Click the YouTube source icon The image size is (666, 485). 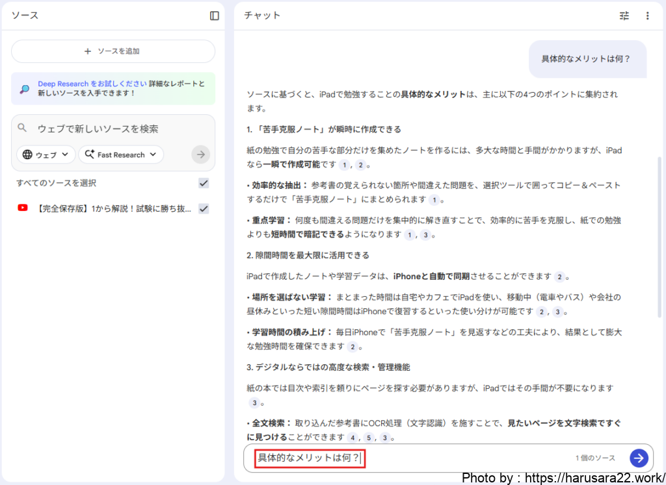(23, 208)
